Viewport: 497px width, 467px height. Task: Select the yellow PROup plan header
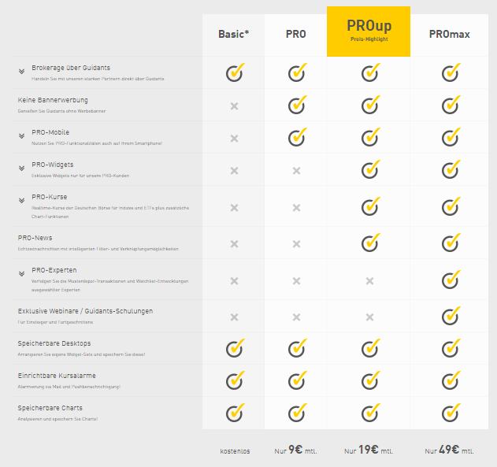369,32
